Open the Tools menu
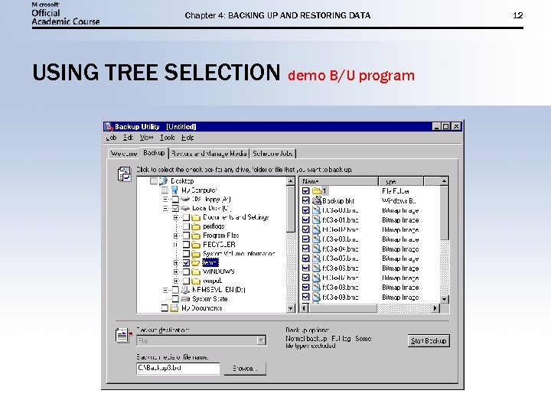The image size is (551, 413). pos(168,138)
